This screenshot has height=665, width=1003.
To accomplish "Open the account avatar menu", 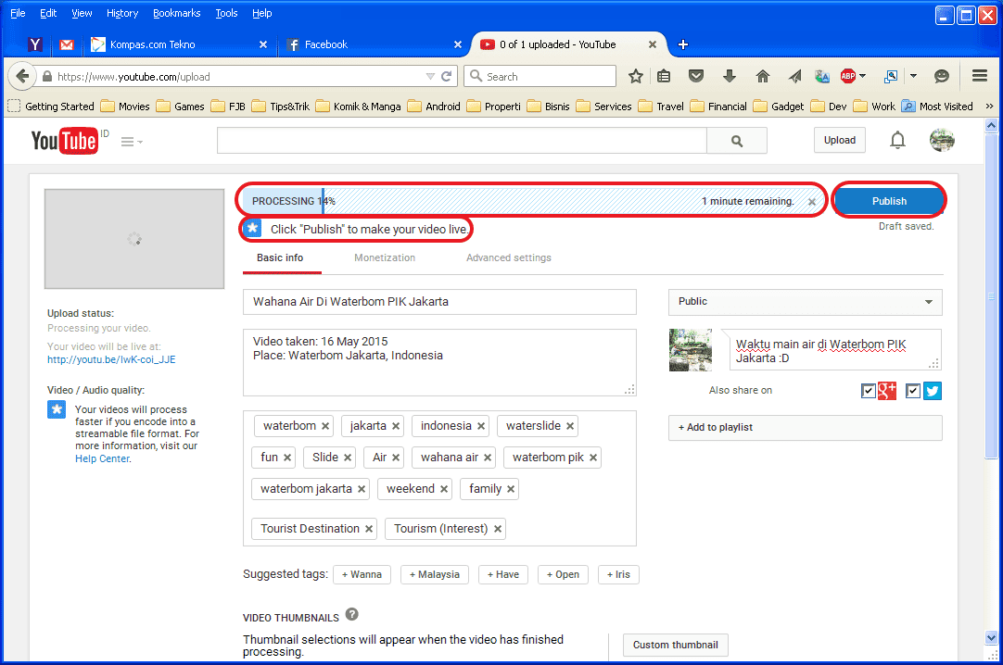I will [x=942, y=140].
